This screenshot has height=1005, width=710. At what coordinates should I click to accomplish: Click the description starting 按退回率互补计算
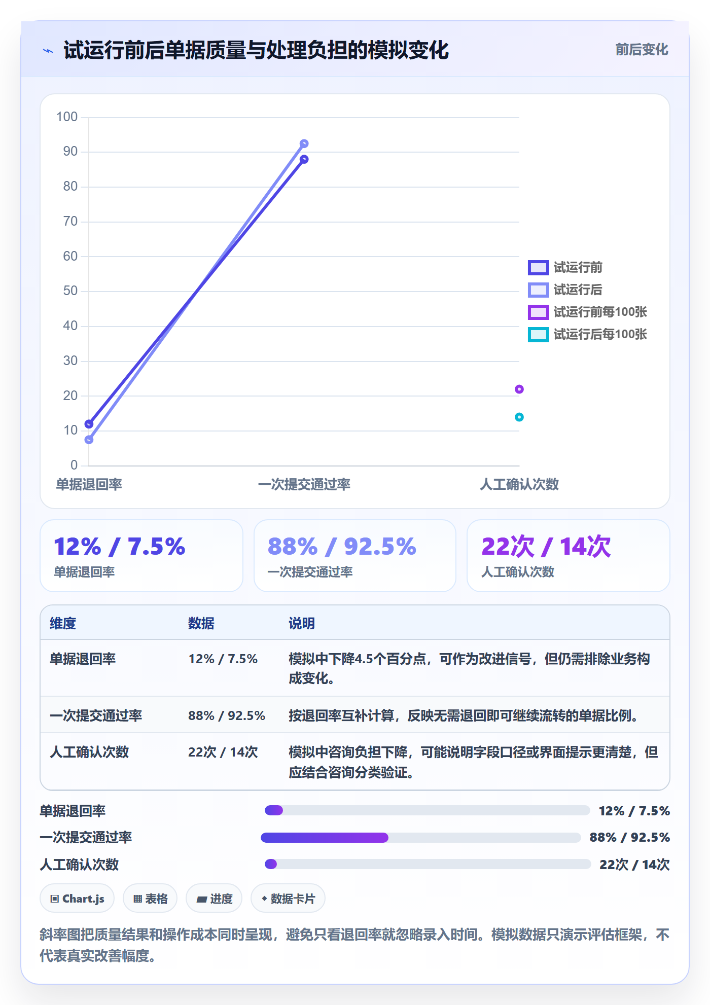(x=464, y=715)
